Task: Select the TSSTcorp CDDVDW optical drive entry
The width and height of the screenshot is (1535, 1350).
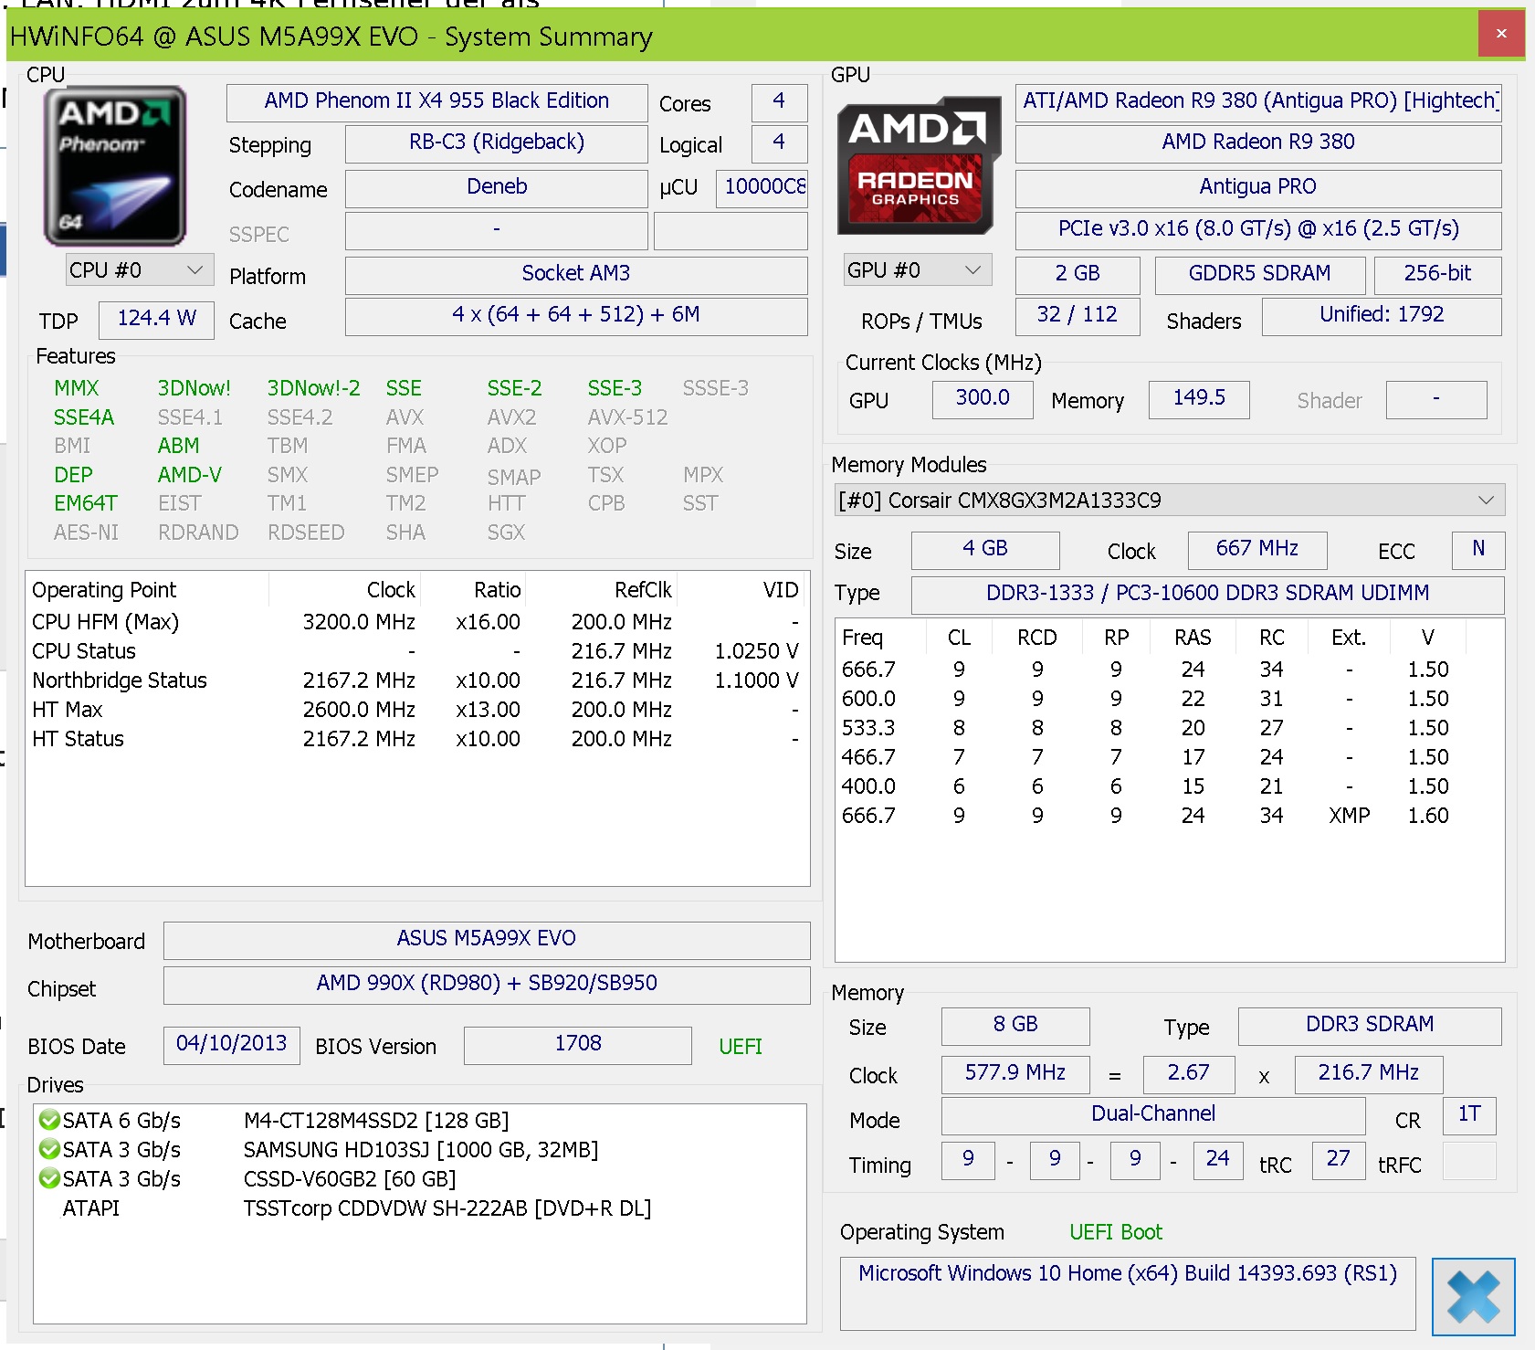Action: [420, 1208]
